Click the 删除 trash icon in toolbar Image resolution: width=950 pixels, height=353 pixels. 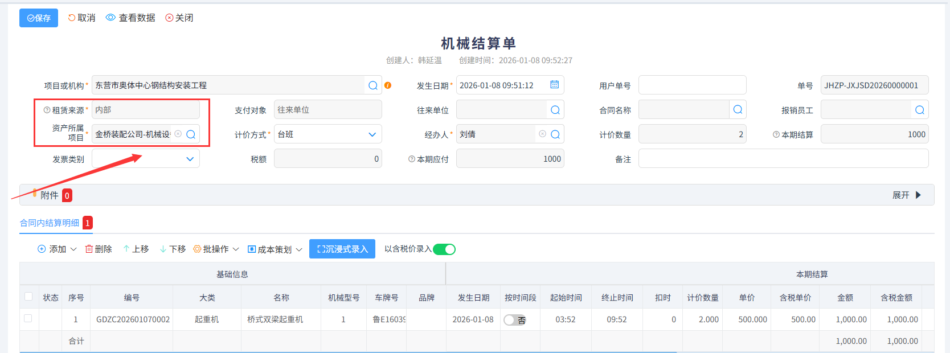pyautogui.click(x=89, y=249)
